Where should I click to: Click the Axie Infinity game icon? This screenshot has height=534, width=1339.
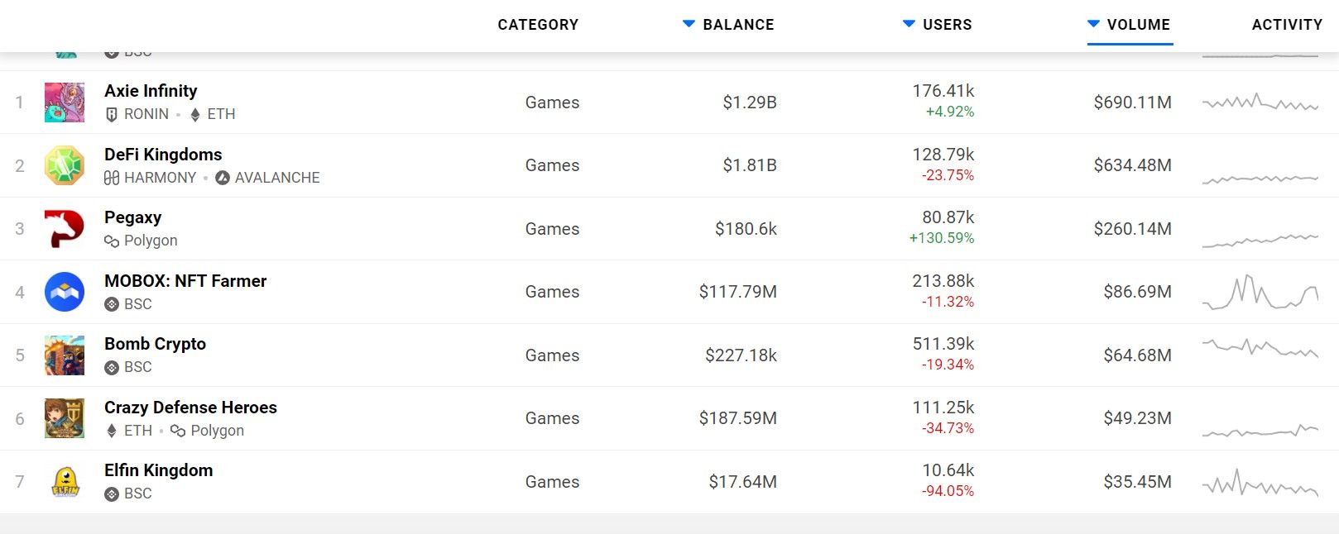coord(65,103)
